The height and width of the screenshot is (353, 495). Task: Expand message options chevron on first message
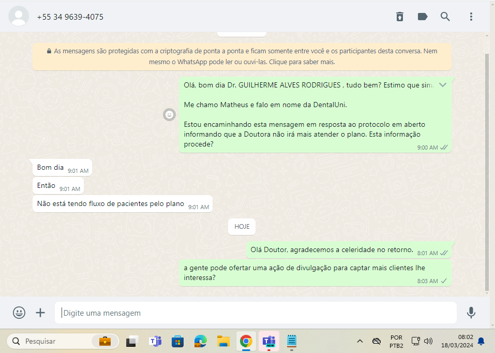pos(443,85)
